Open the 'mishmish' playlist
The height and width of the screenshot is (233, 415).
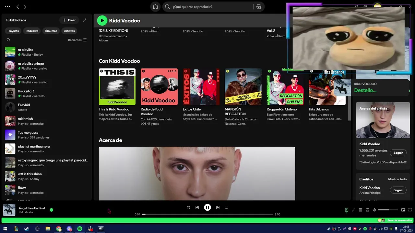[x=47, y=121]
